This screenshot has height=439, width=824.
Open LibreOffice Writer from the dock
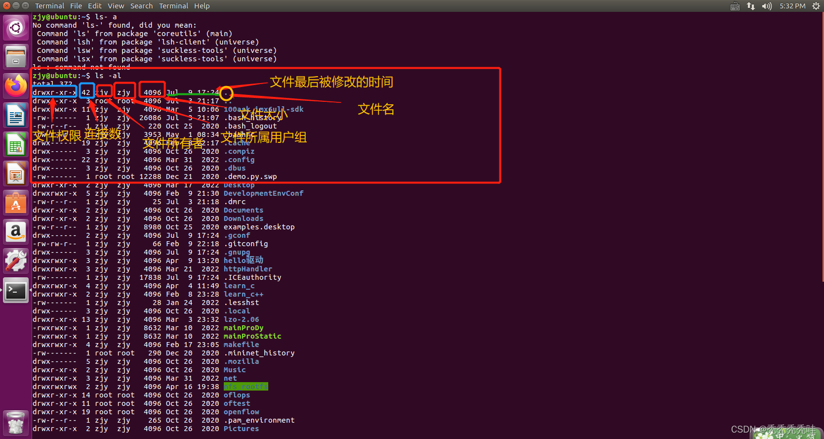pos(16,115)
